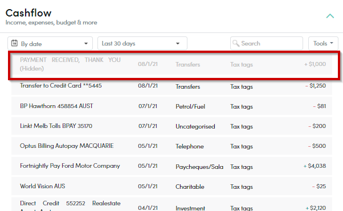This screenshot has height=211, width=343.
Task: Click the +$4,038 amount
Action: [x=315, y=166]
